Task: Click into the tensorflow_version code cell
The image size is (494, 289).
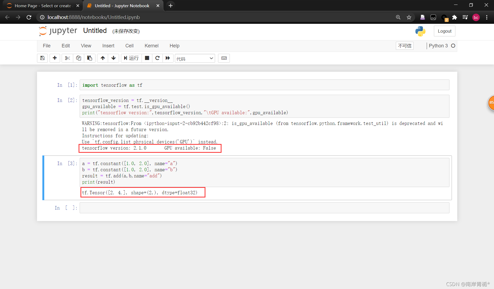Action: 264,106
